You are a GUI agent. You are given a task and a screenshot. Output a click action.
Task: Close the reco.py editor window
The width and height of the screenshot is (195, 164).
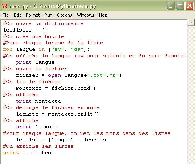[189, 6]
